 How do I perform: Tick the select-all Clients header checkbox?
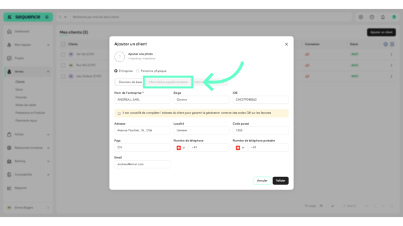point(63,44)
